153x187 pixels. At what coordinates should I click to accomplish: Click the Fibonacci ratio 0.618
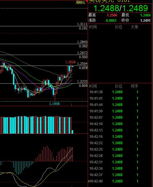[x=83, y=68]
